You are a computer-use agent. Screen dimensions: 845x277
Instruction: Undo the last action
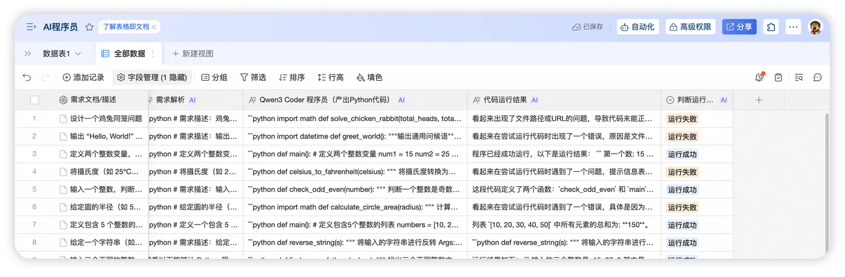(x=27, y=78)
